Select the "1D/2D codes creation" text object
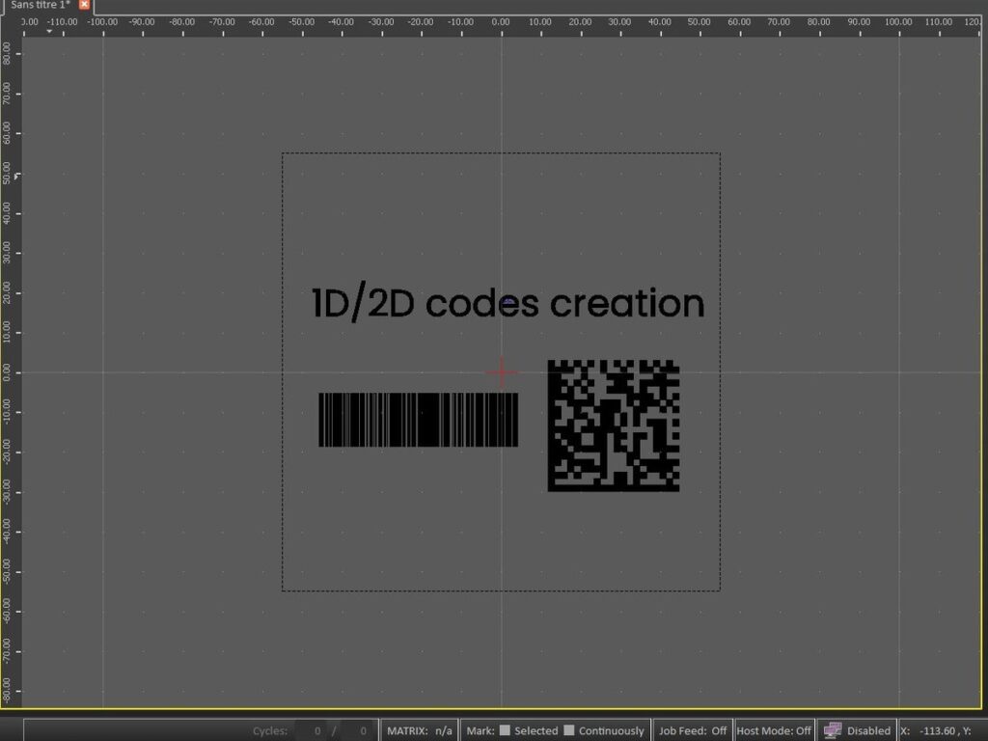Screen dimensions: 988x741 [x=508, y=304]
